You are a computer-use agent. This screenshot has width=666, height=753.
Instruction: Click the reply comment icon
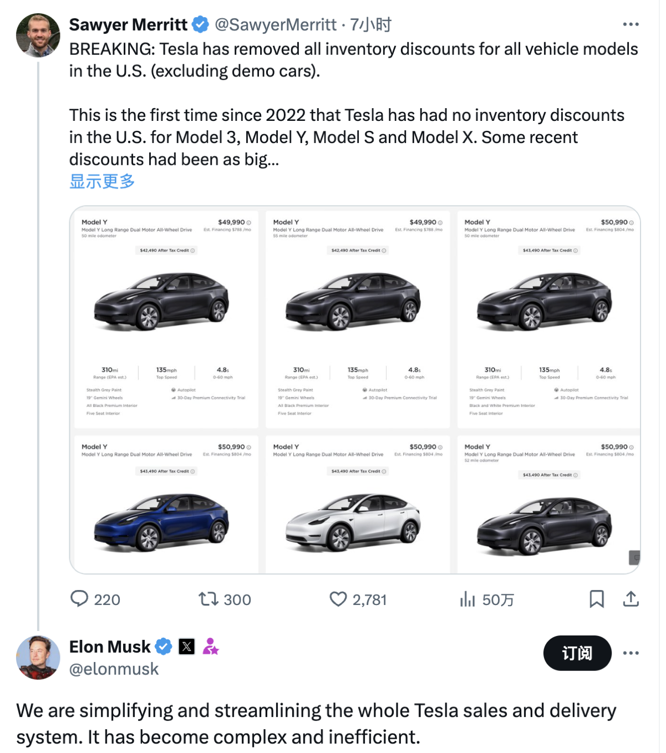(79, 599)
